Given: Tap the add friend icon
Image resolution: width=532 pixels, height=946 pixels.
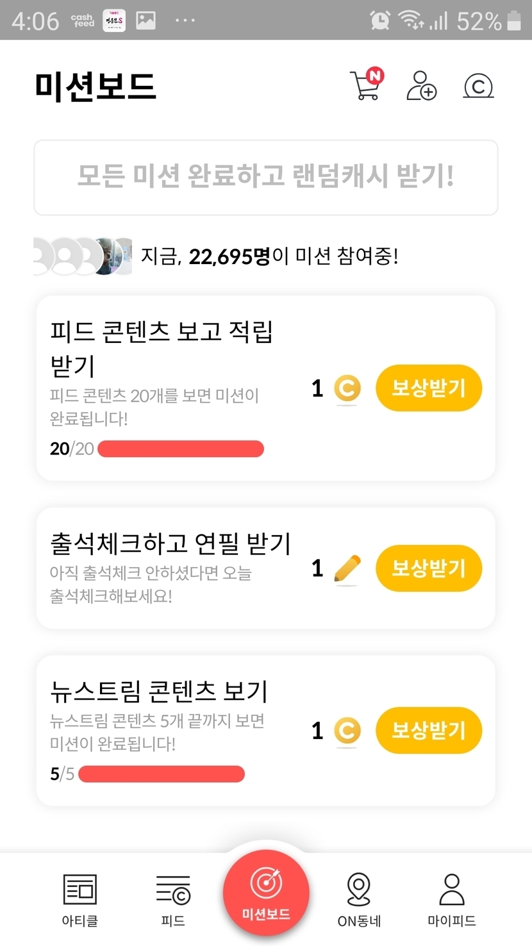Looking at the screenshot, I should [421, 86].
